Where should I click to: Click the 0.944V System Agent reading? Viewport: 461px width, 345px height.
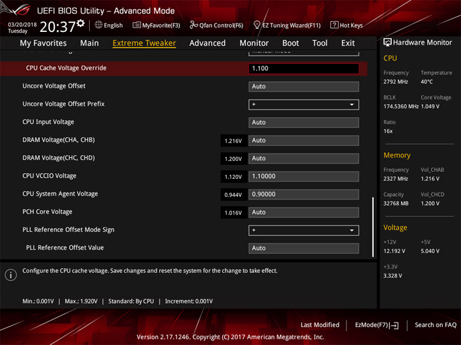(x=233, y=195)
